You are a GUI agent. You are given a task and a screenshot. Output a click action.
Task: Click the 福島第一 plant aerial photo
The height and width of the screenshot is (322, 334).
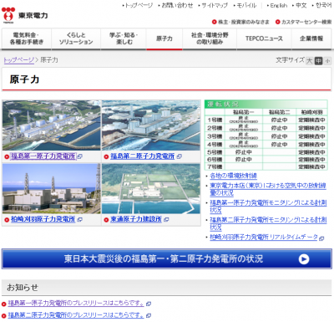coord(52,125)
